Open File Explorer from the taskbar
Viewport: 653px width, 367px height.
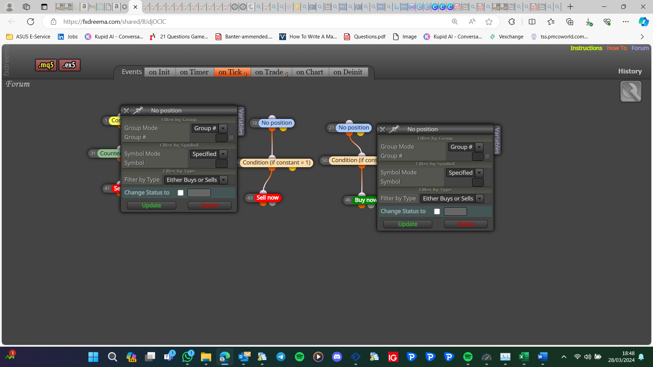(x=206, y=357)
